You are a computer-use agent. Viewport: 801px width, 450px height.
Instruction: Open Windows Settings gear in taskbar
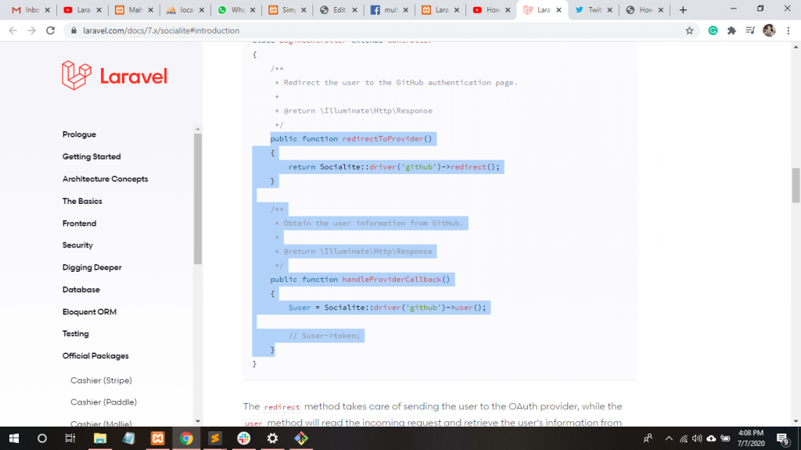[272, 438]
